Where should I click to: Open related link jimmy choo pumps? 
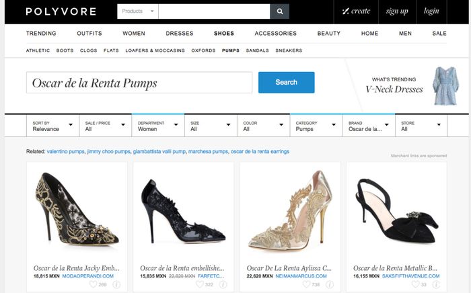click(109, 151)
